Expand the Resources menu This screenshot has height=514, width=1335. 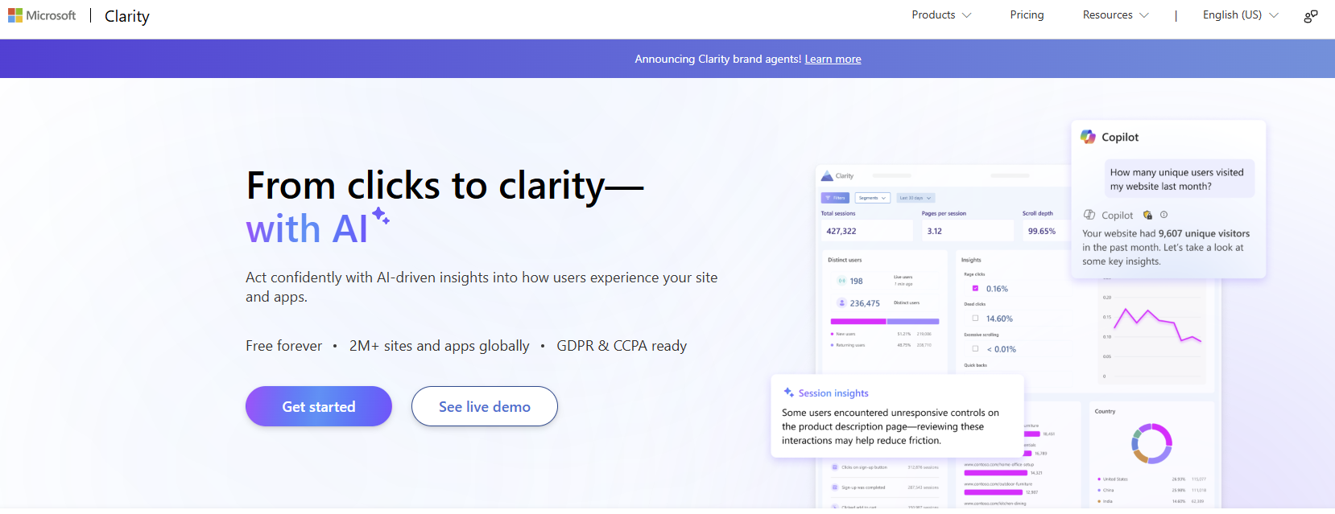(x=1115, y=15)
